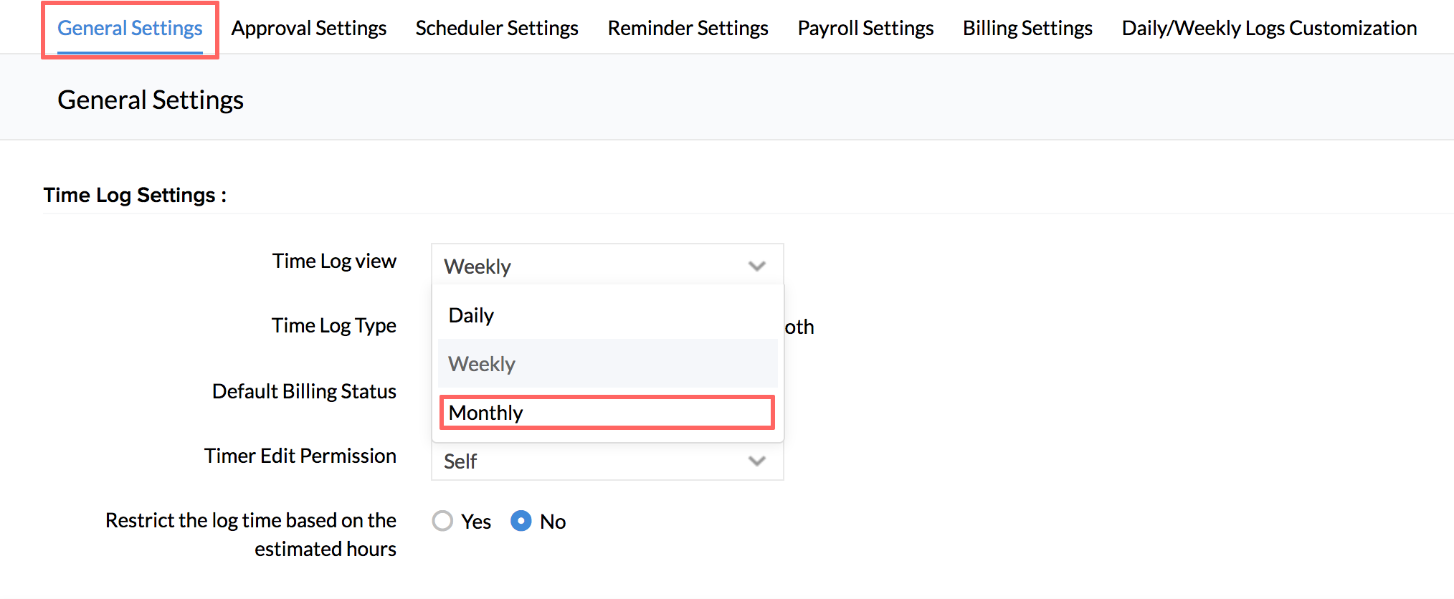
Task: Collapse the Time Log view chevron arrow
Action: pyautogui.click(x=756, y=266)
